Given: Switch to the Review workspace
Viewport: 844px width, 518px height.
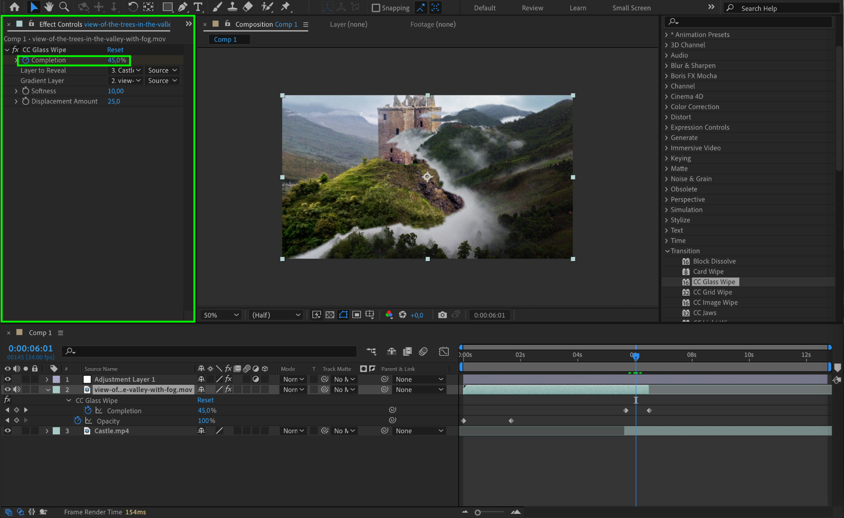Looking at the screenshot, I should click(x=532, y=8).
